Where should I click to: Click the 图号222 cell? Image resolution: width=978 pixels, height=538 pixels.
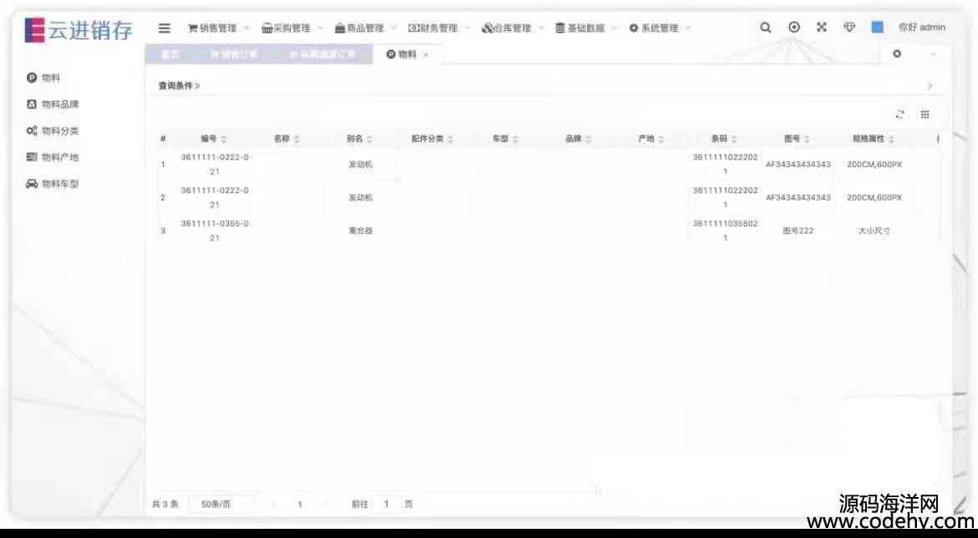[x=797, y=231]
